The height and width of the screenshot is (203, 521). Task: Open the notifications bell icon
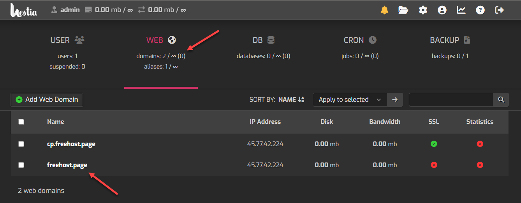point(384,10)
